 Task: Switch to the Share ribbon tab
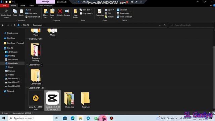pyautogui.click(x=23, y=5)
